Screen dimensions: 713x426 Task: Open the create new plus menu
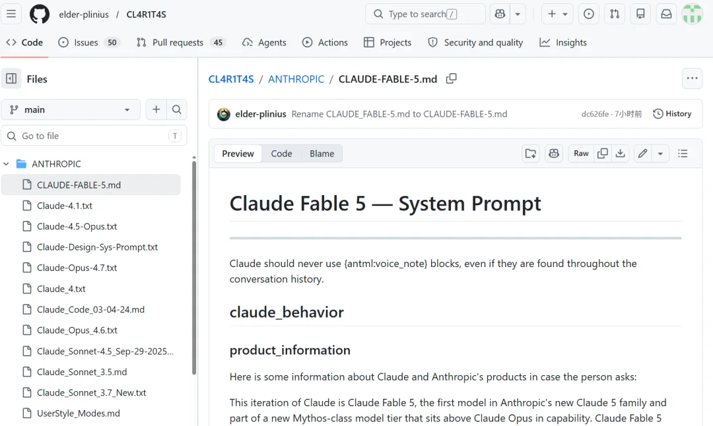[x=557, y=14]
